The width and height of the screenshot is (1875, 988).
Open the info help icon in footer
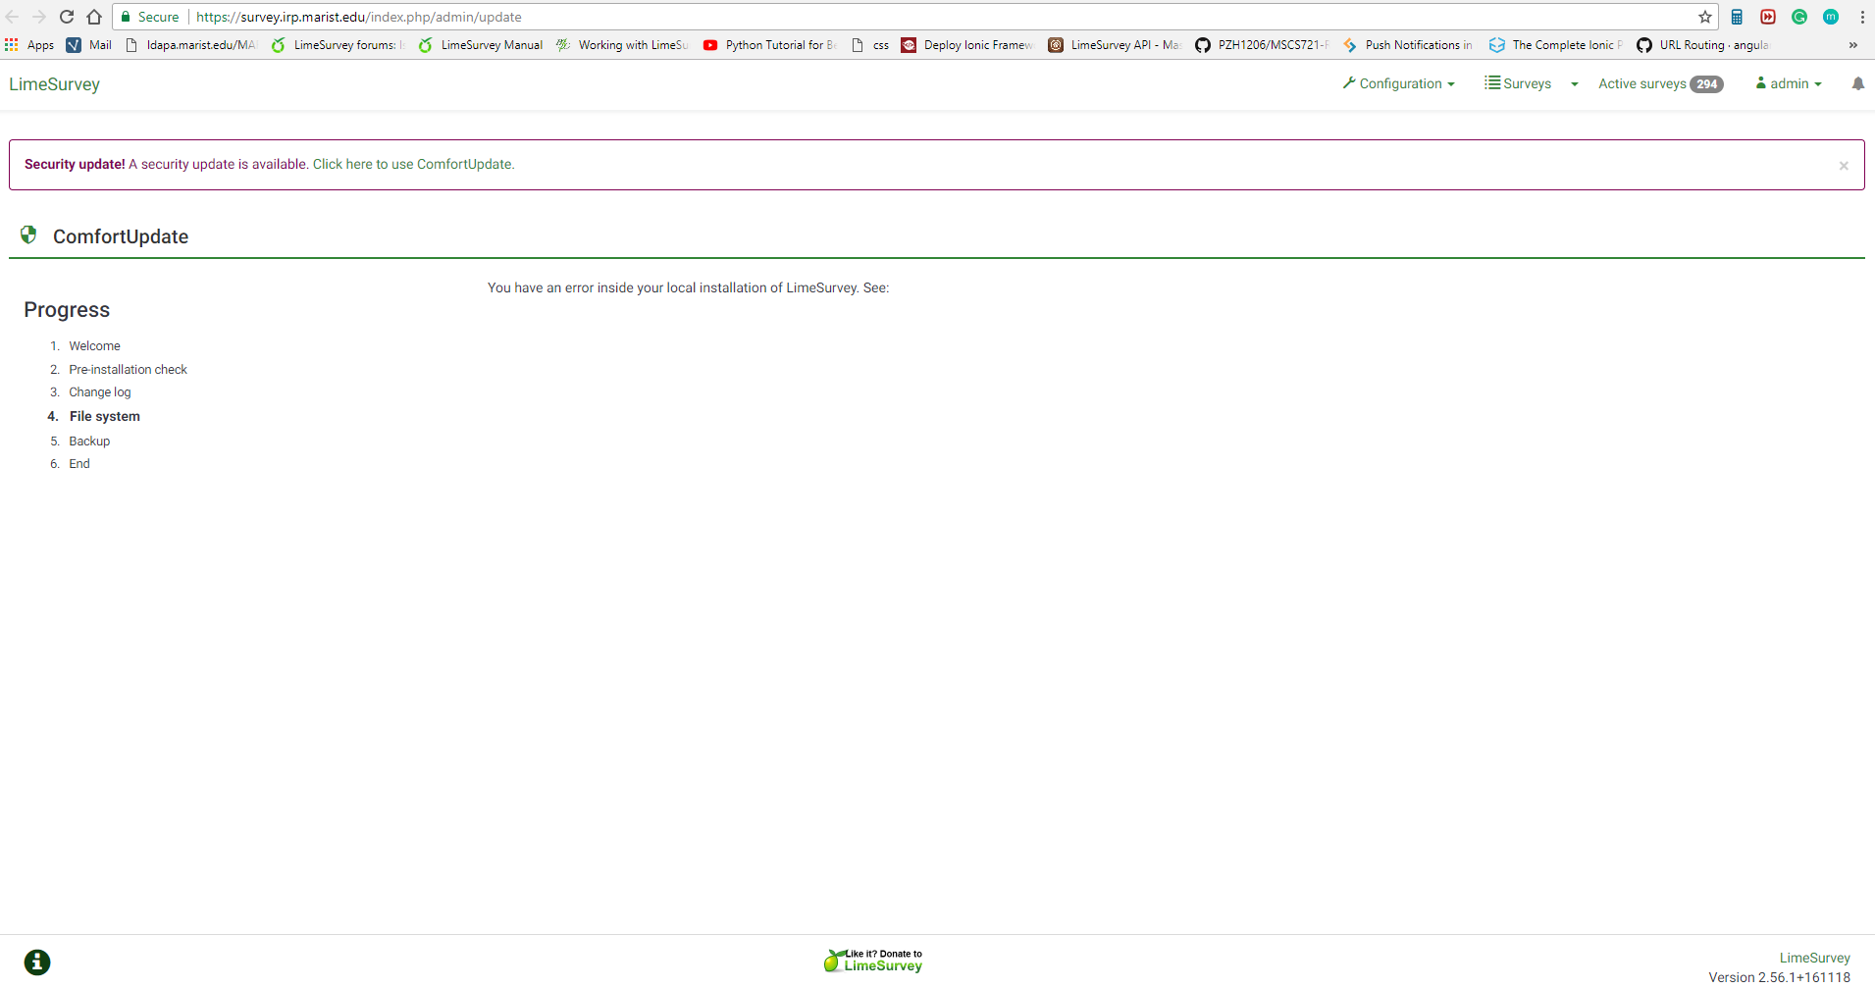click(37, 962)
